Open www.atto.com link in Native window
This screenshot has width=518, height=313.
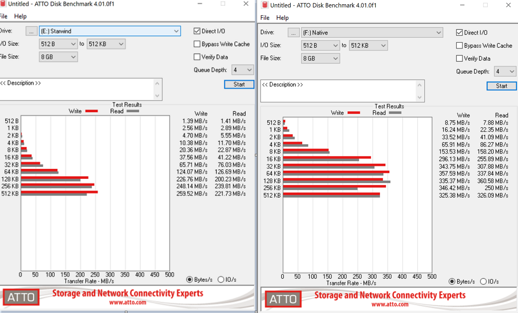coord(390,304)
